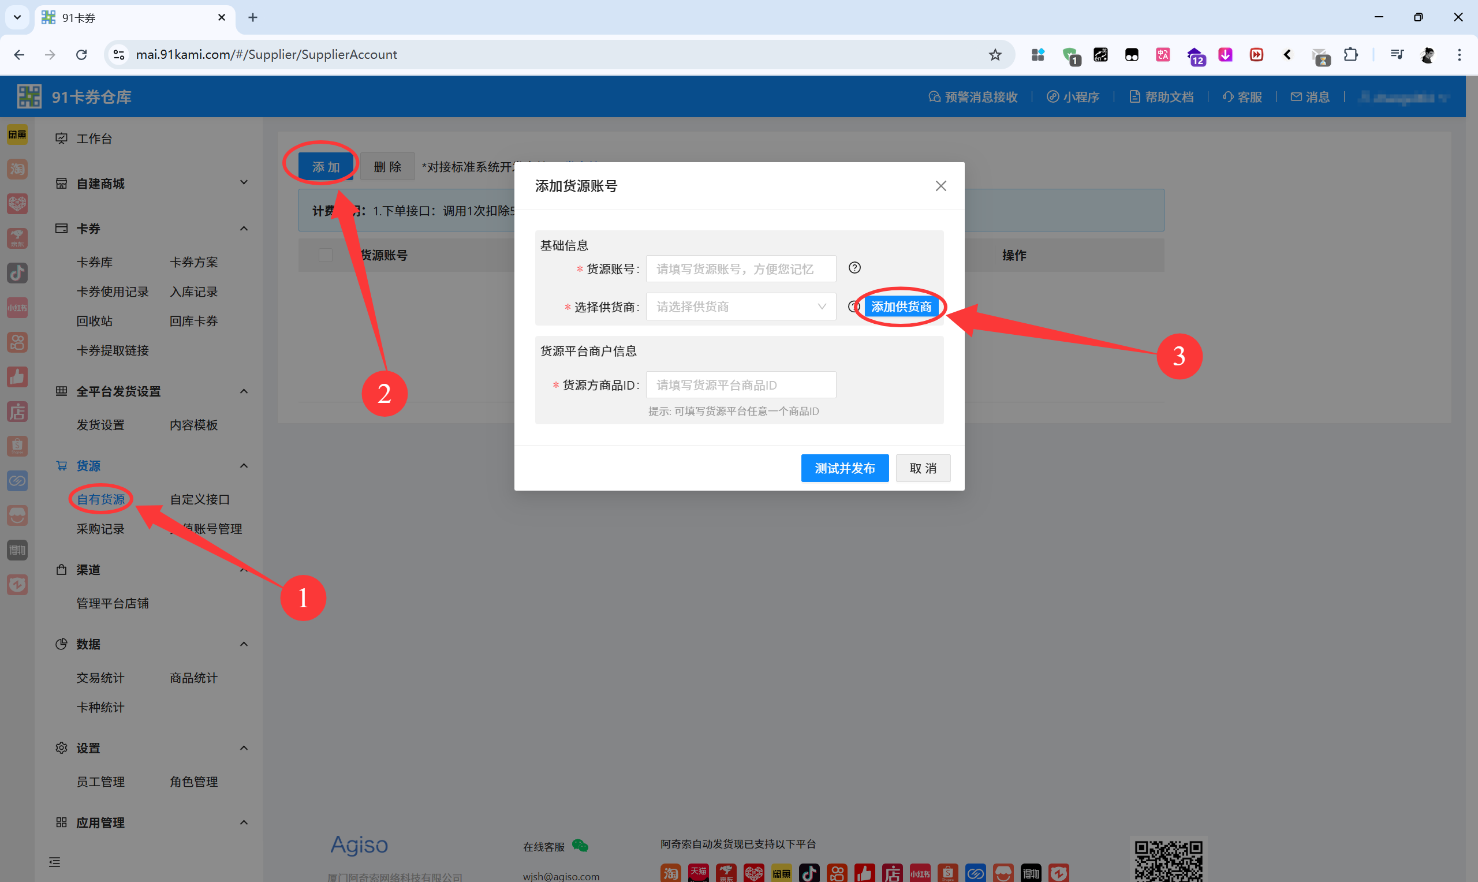Go to 自定义接口 under 货源
1478x882 pixels.
point(200,499)
